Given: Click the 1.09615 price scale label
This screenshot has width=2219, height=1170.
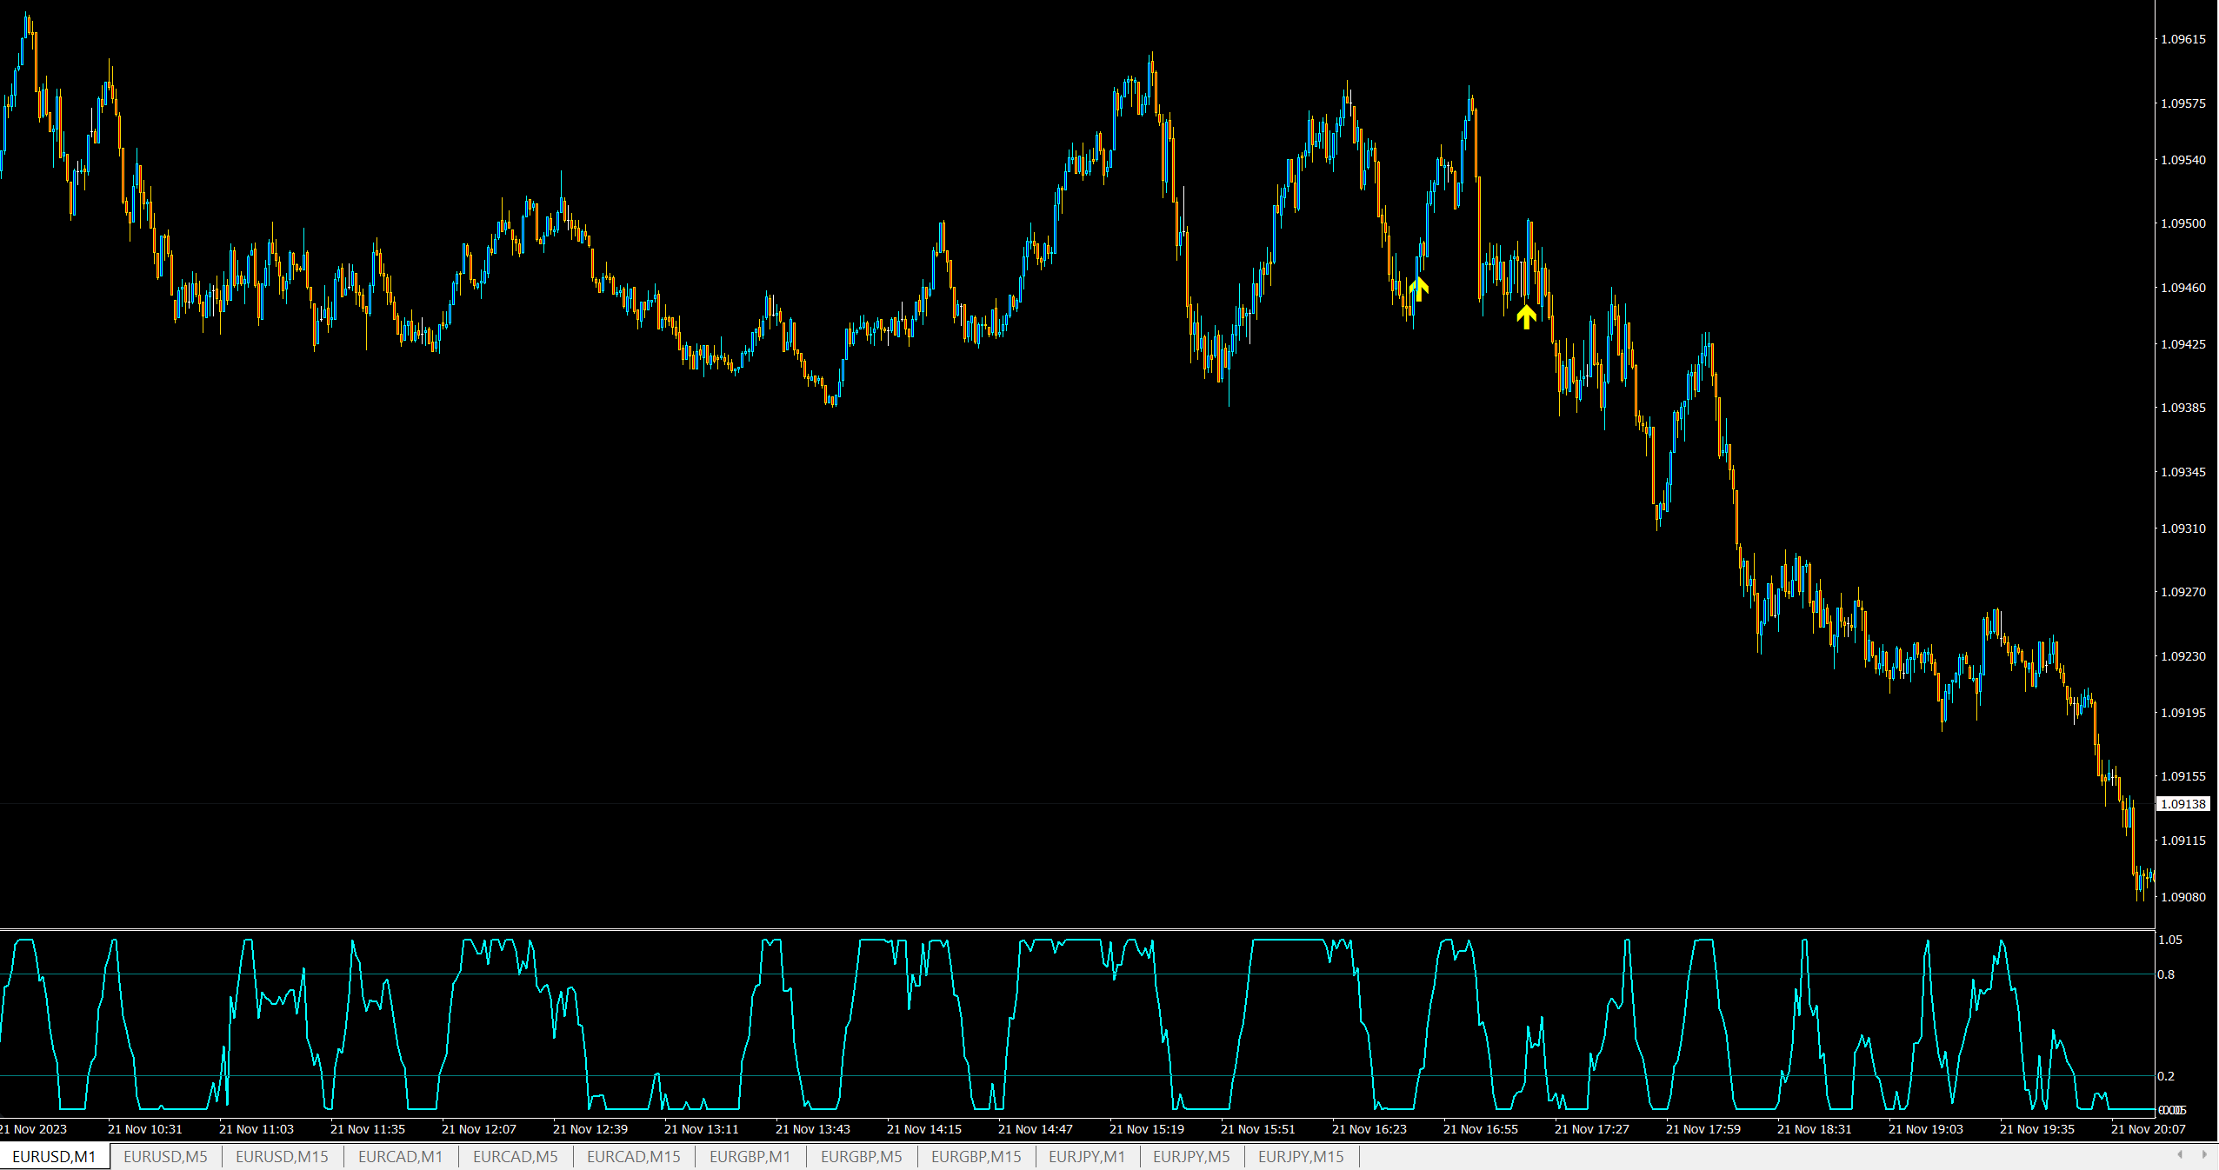Looking at the screenshot, I should [x=2183, y=39].
